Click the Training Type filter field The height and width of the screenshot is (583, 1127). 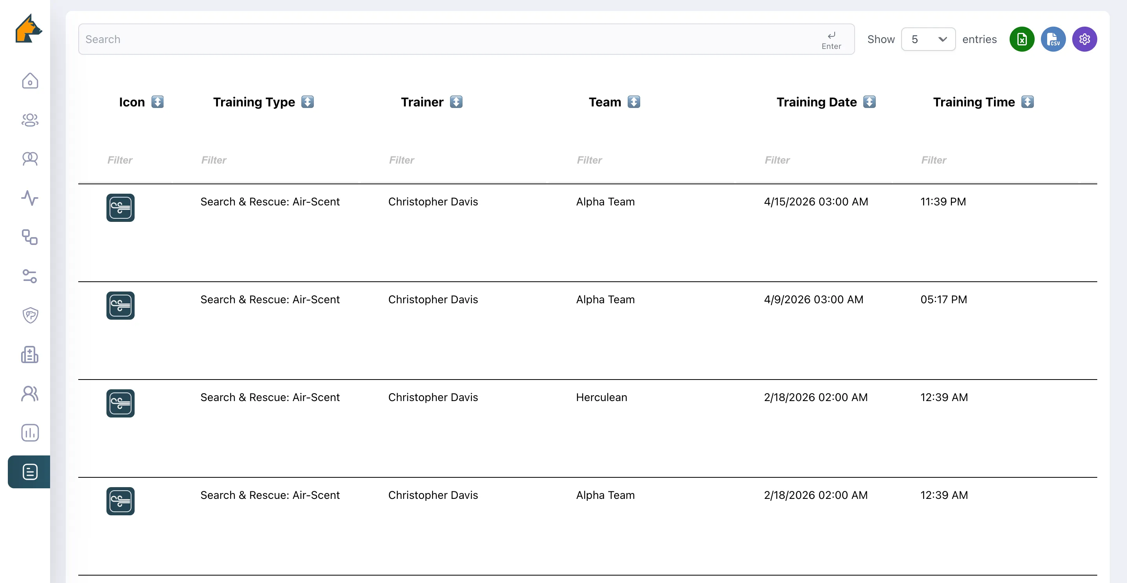pyautogui.click(x=266, y=160)
